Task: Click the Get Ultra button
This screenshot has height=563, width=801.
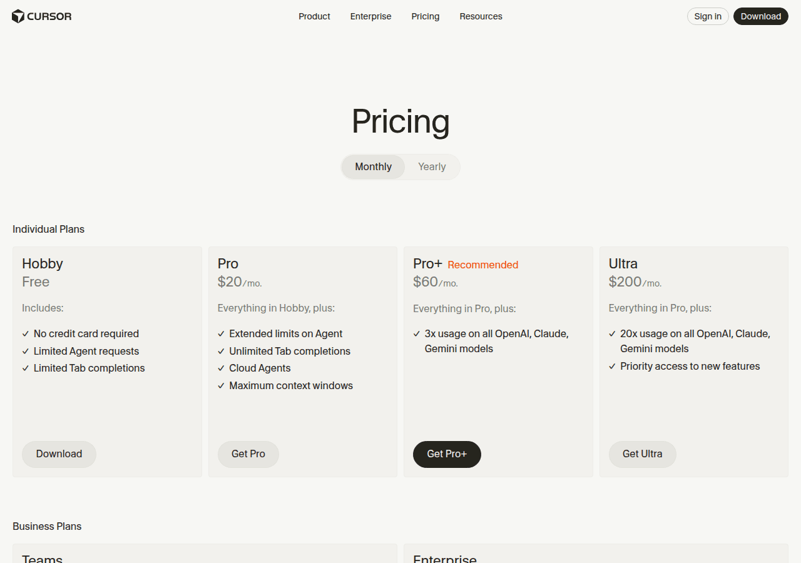Action: (642, 454)
